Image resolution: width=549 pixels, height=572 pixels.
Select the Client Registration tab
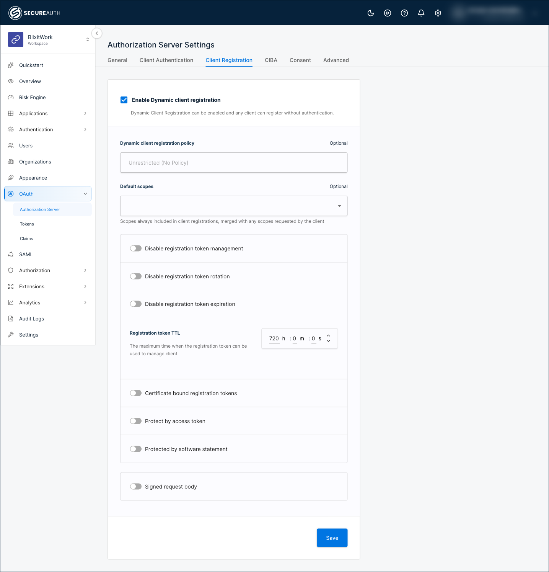[229, 60]
